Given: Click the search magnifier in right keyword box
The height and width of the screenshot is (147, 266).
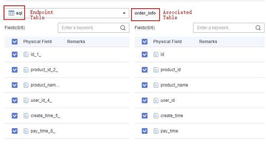Looking at the screenshot, I should pyautogui.click(x=259, y=28).
